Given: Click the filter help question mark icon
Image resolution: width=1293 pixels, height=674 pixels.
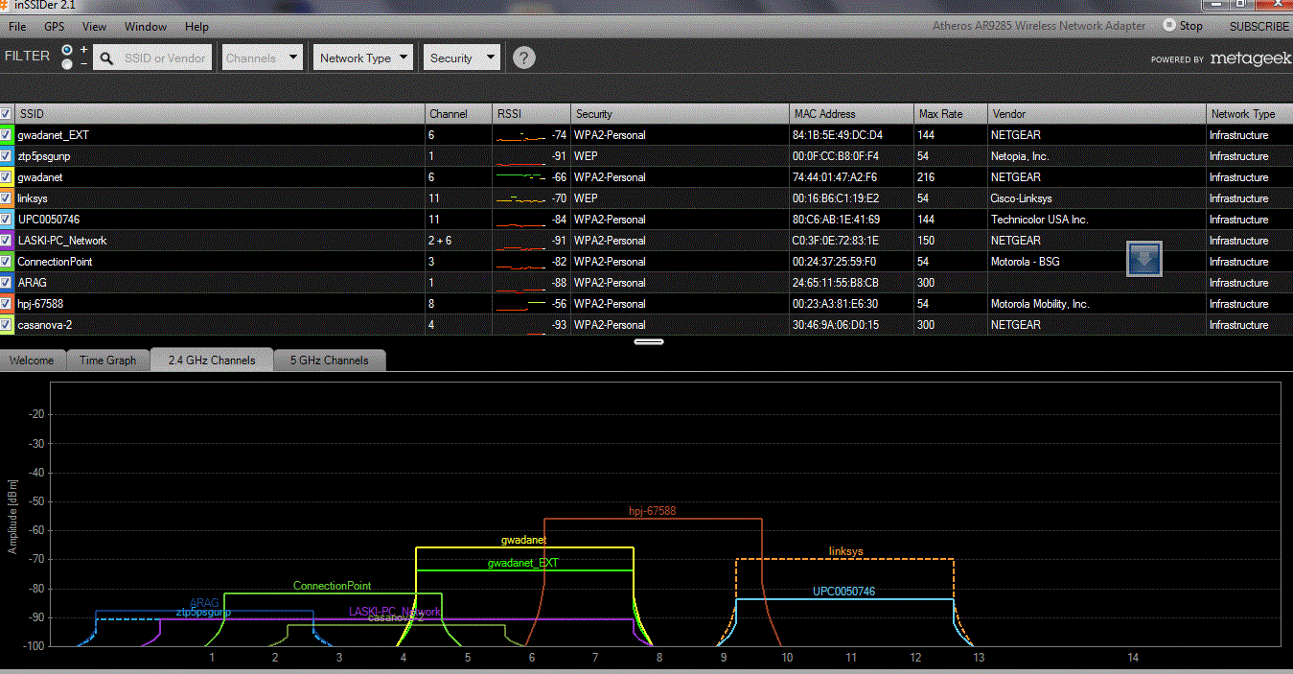Looking at the screenshot, I should (x=523, y=58).
